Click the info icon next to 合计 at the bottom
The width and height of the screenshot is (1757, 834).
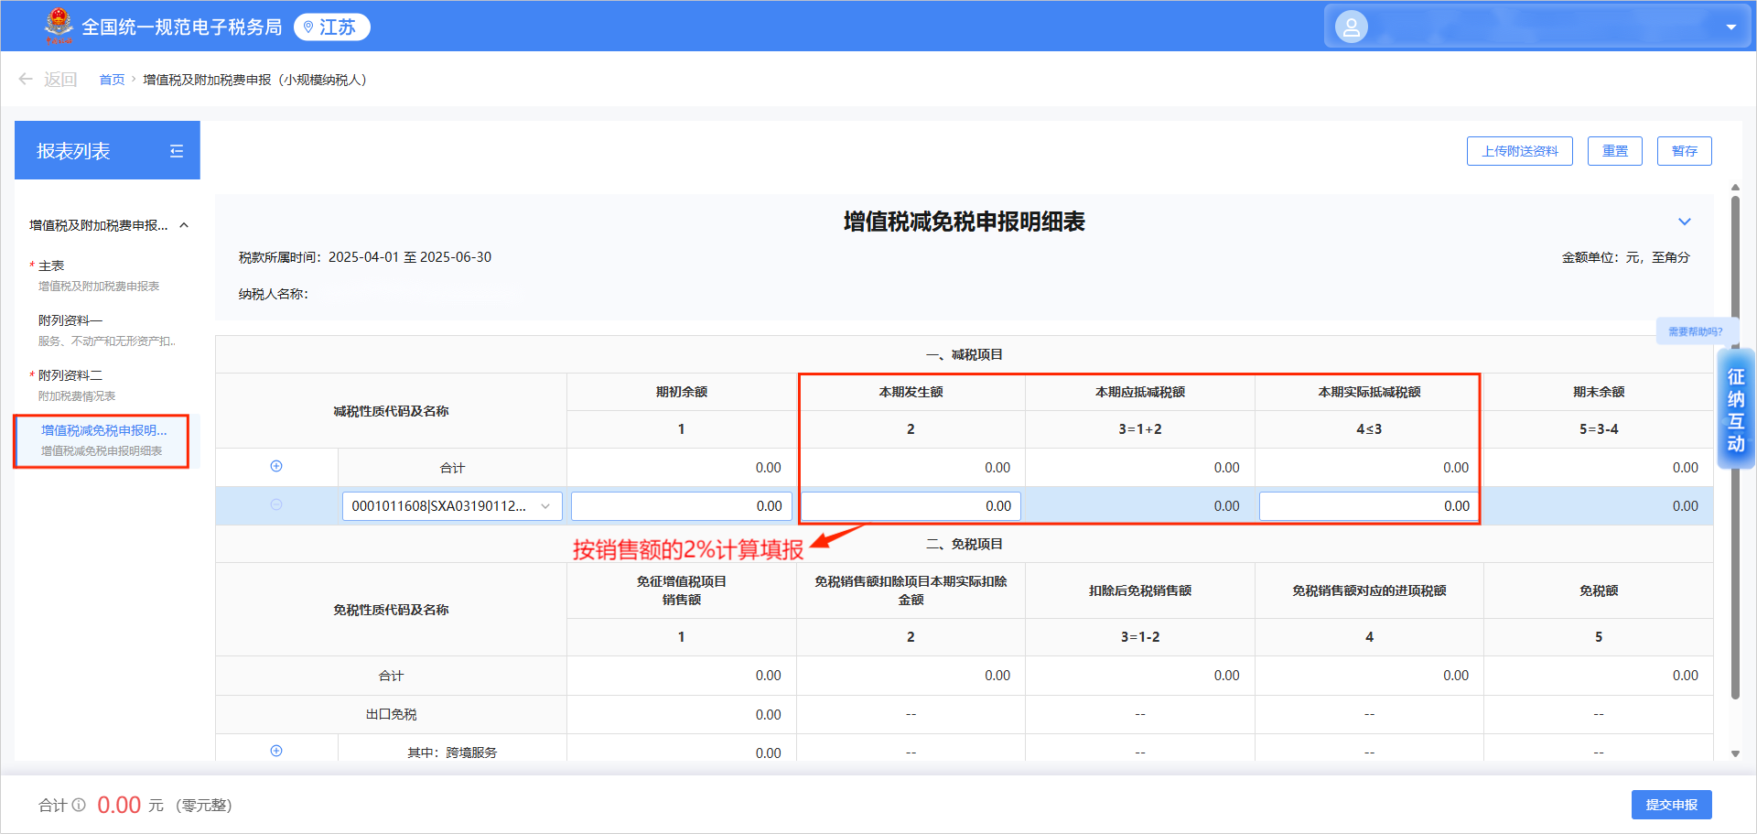tap(79, 805)
